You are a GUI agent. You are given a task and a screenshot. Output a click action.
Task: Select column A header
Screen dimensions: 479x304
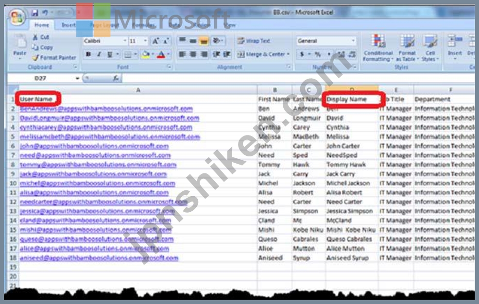138,90
